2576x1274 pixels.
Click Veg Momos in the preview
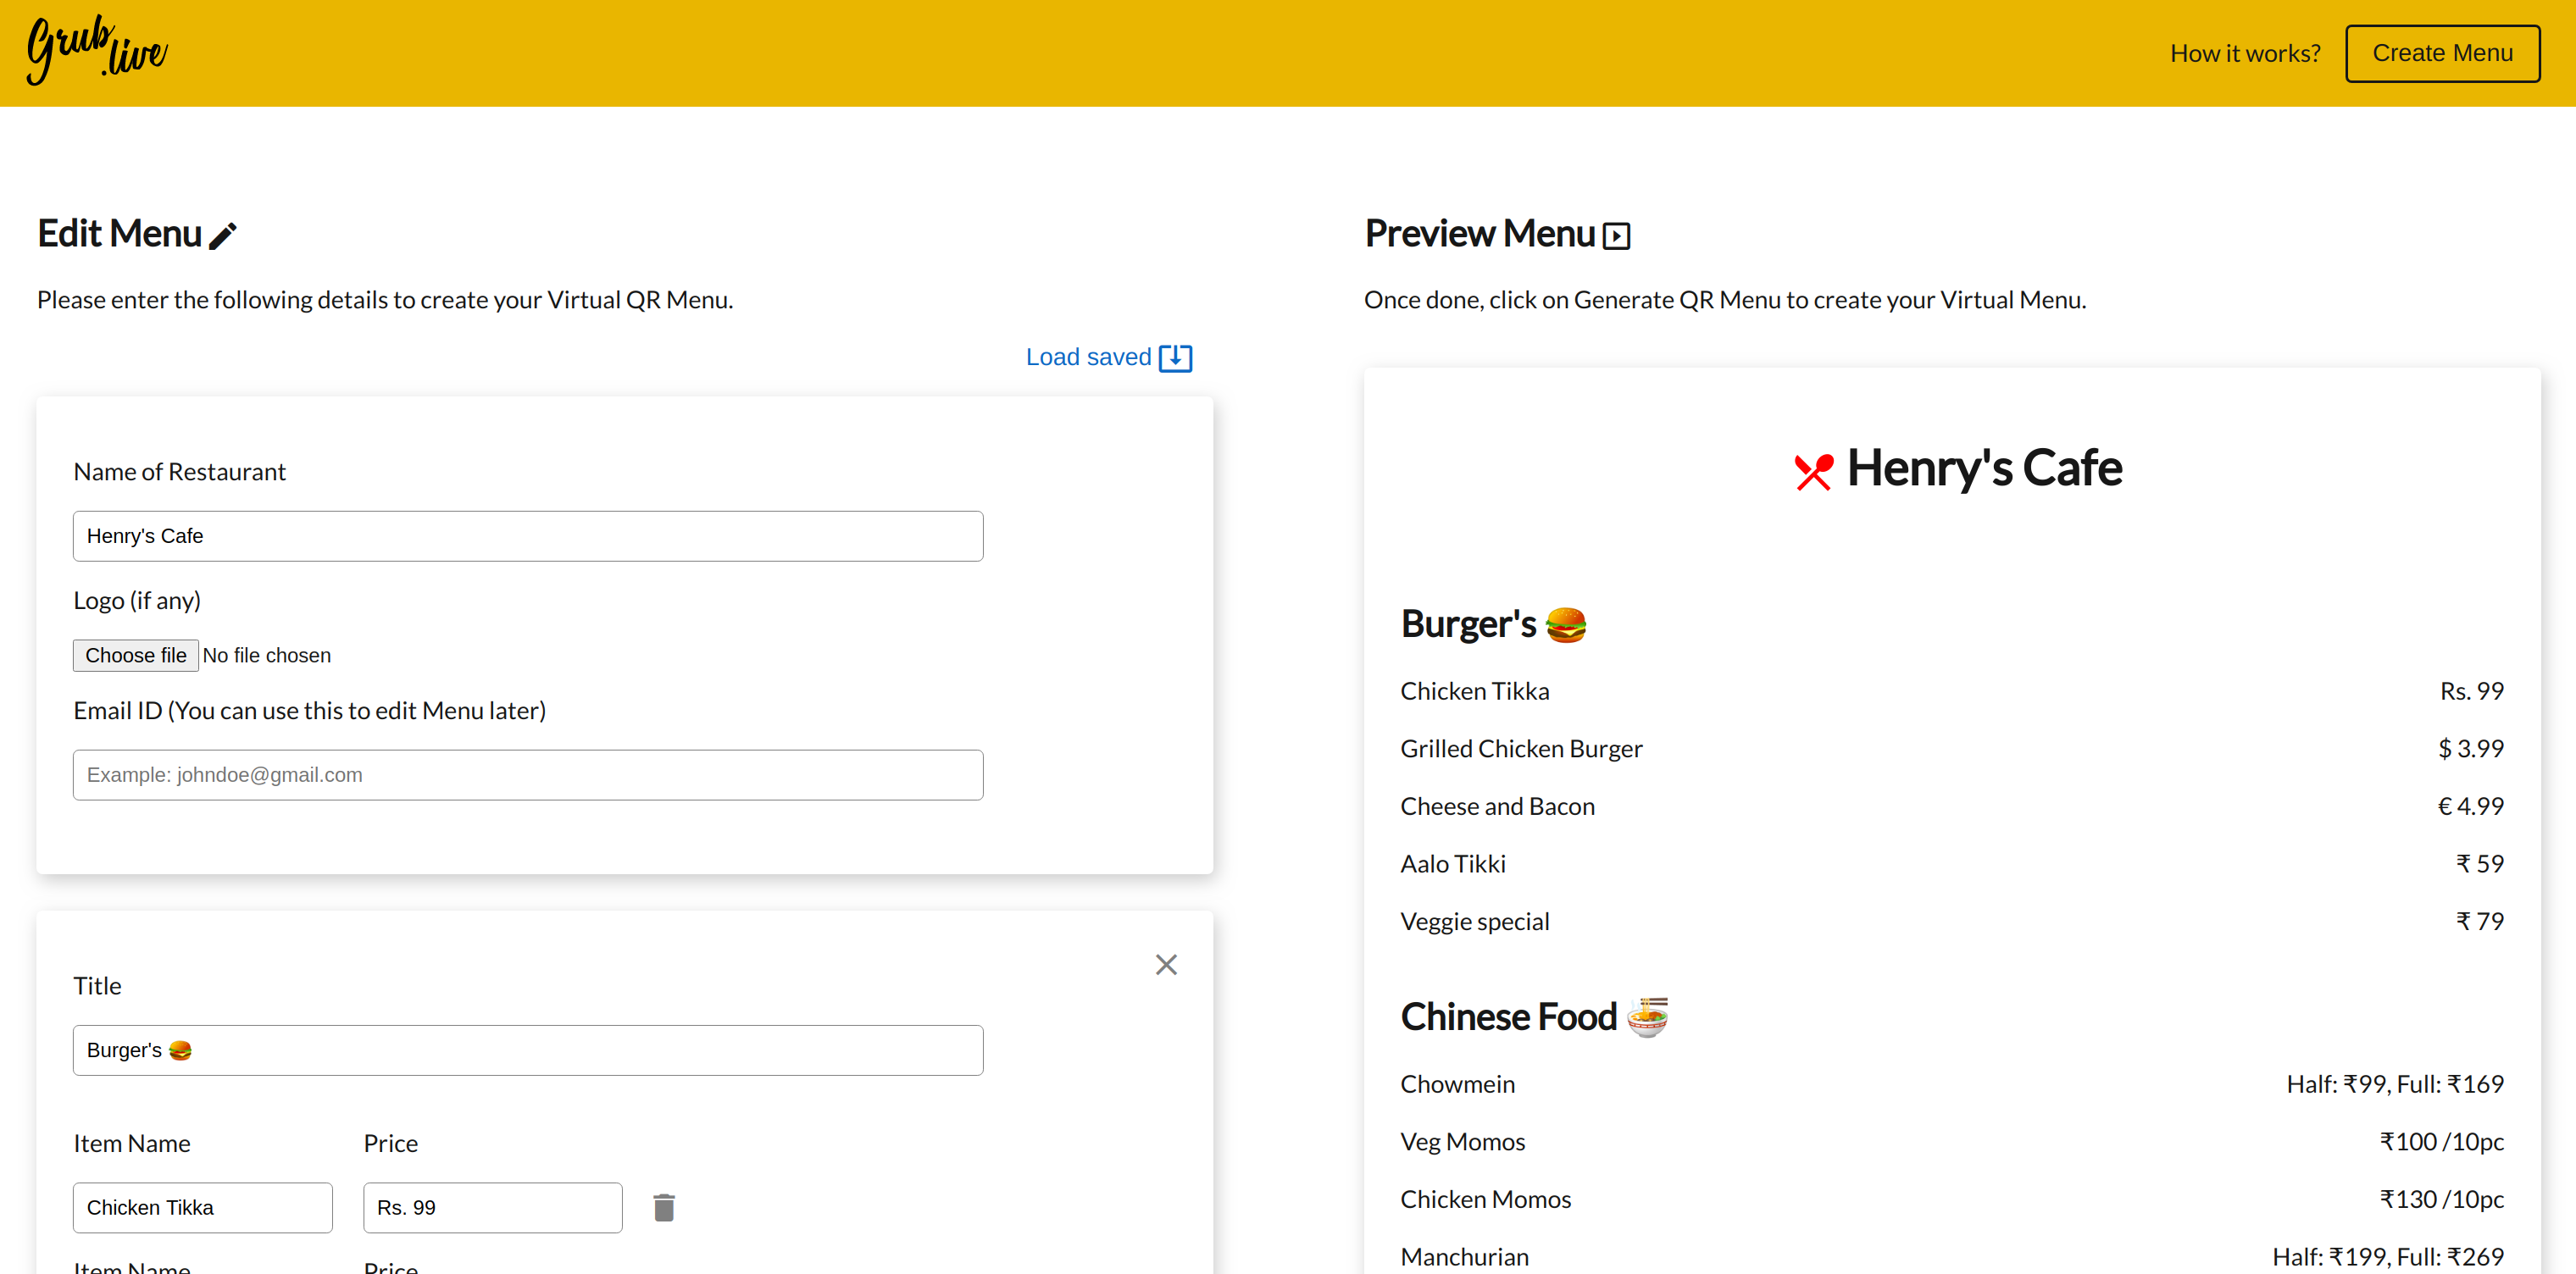[x=1463, y=1142]
